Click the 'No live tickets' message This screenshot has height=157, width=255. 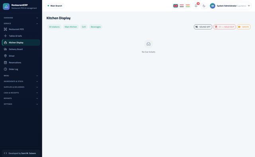(149, 52)
